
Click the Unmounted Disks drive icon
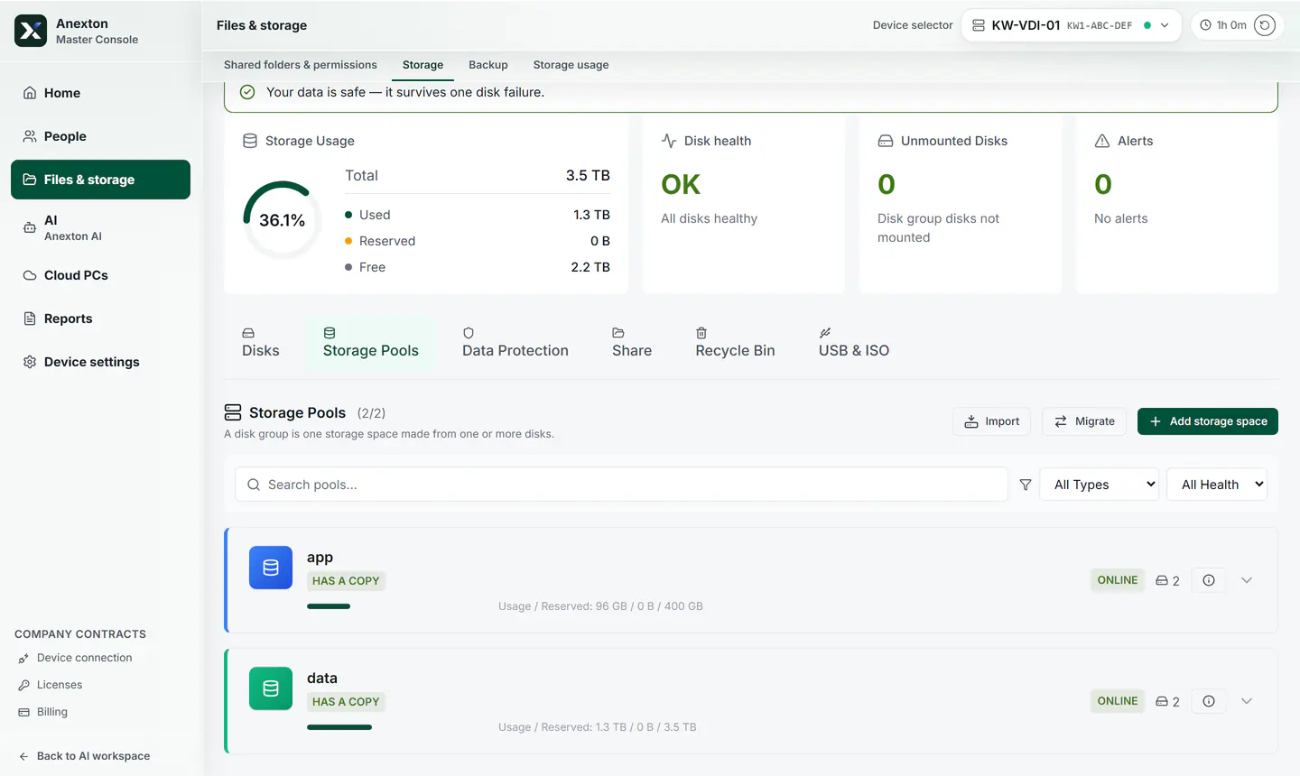coord(886,141)
